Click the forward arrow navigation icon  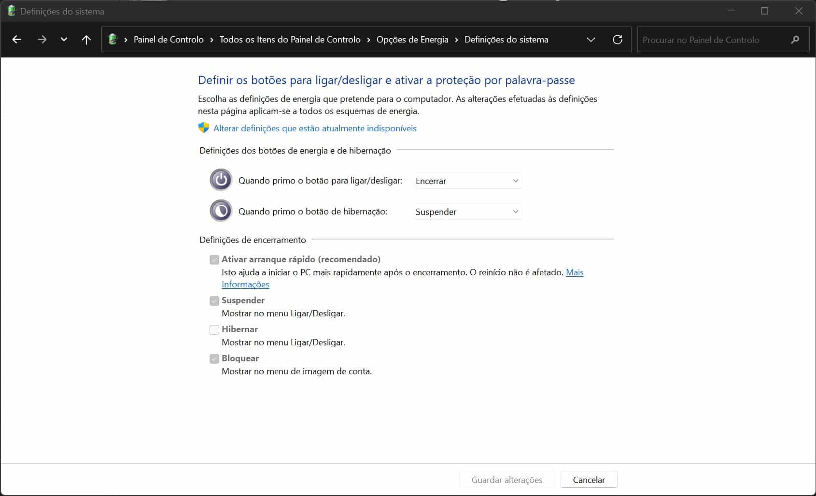(x=42, y=40)
